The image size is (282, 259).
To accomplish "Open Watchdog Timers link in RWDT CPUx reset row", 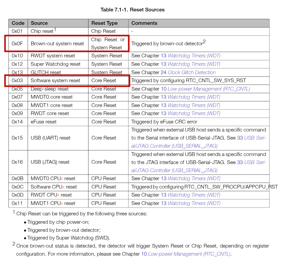I will pos(194,195).
